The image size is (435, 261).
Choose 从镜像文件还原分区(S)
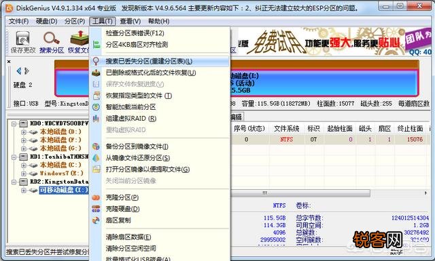click(160, 158)
